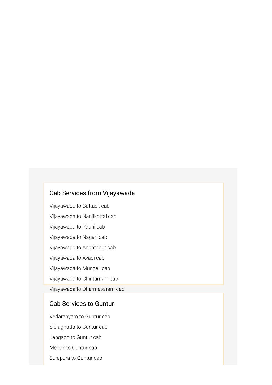
Task: Select Sidlaghatta to Guntur cab link
Action: 78,327
